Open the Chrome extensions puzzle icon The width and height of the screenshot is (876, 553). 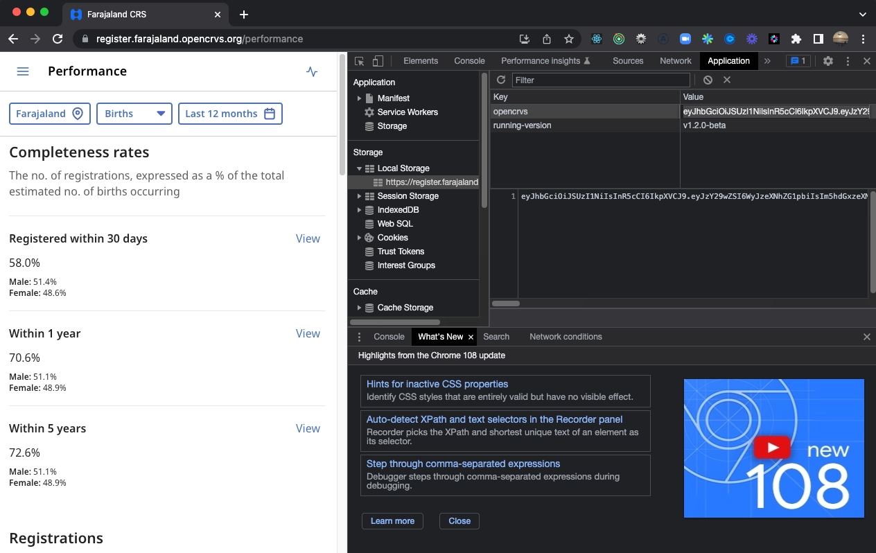796,39
